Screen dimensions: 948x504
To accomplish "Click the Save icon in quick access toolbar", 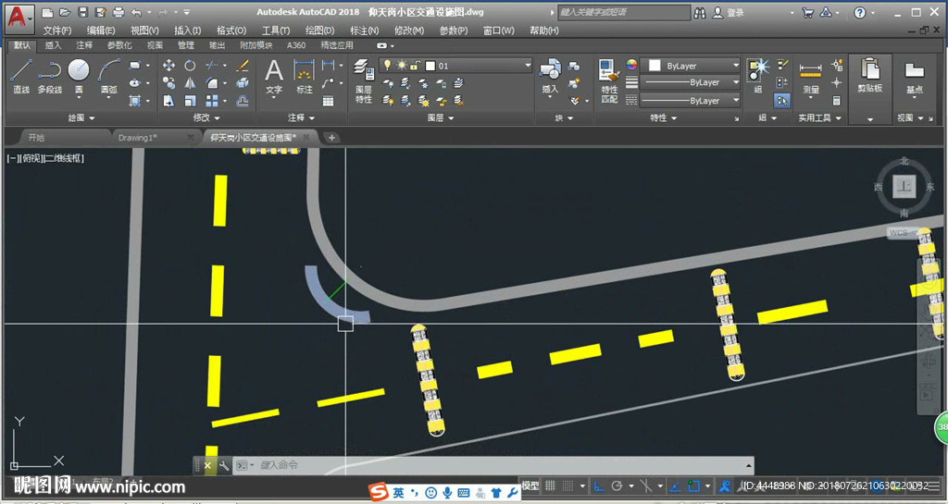I will coord(83,12).
